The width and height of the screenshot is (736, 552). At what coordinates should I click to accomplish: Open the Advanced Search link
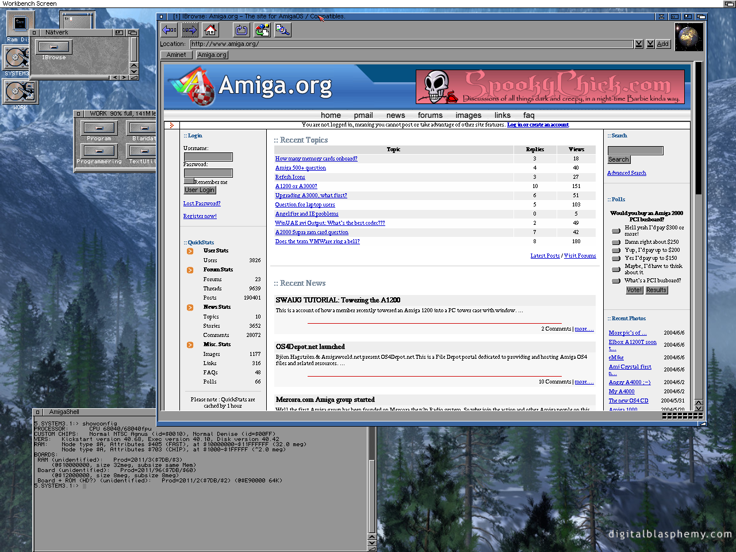(627, 173)
